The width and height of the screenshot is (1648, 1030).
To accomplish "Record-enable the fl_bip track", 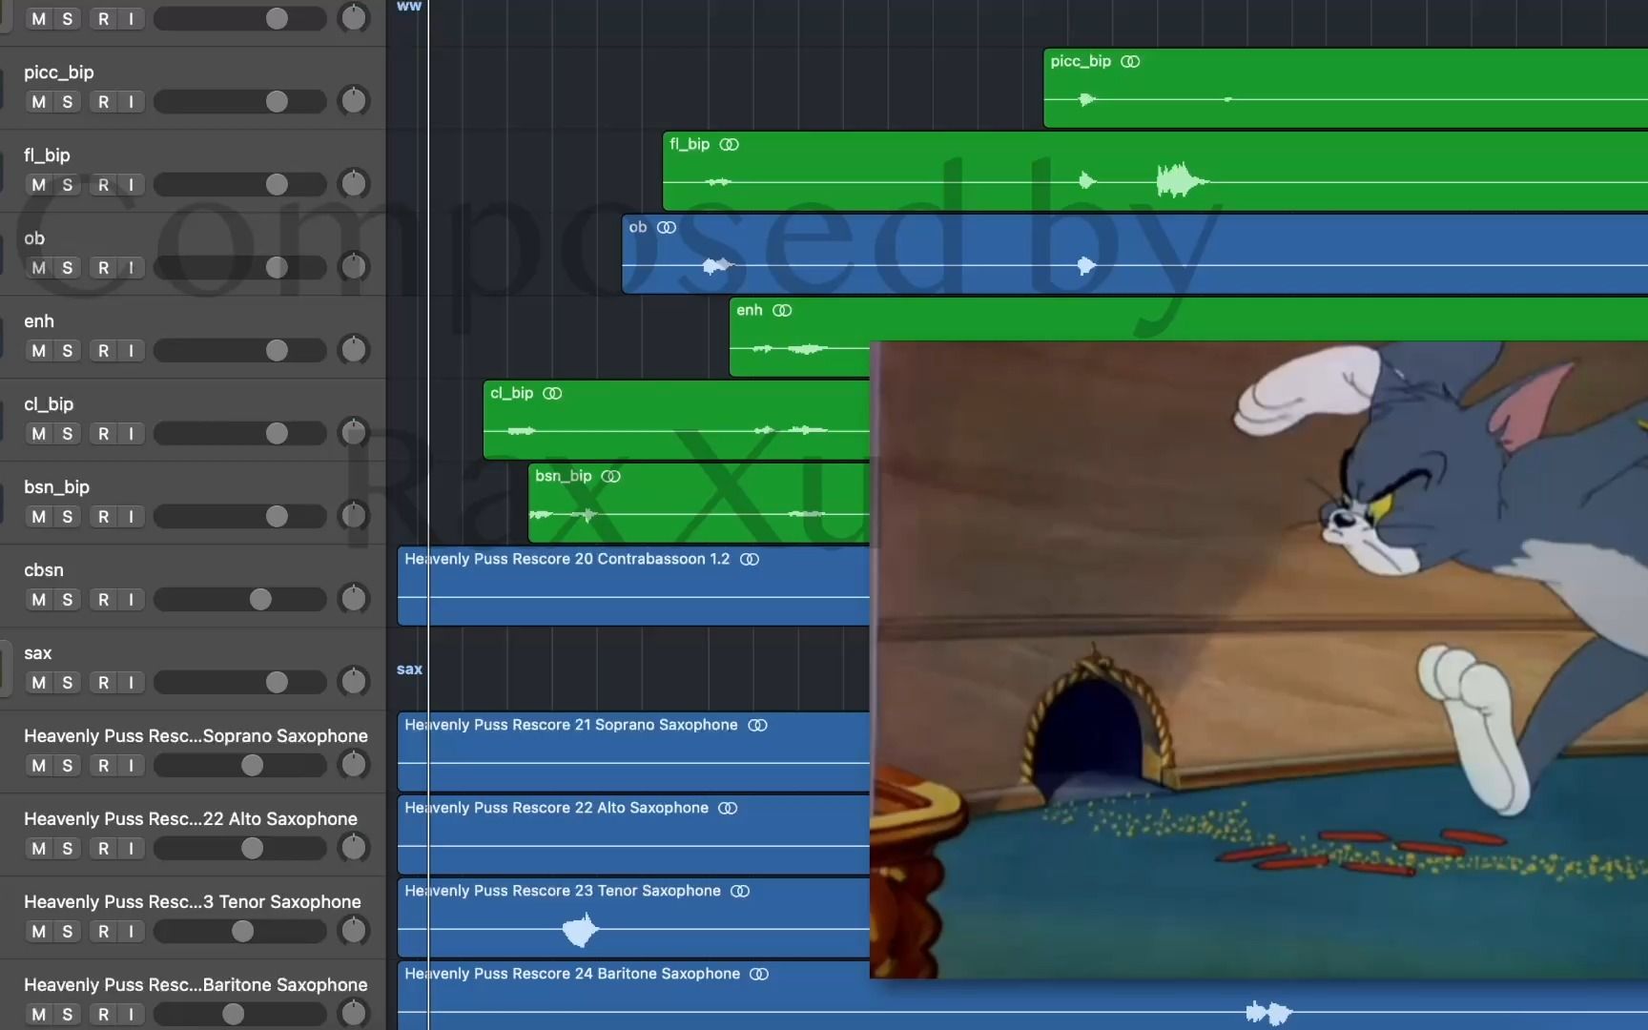I will coord(104,184).
